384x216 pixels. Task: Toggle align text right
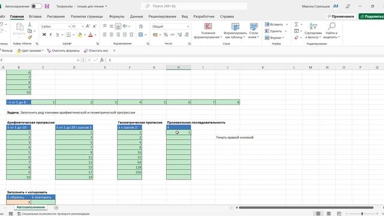point(118,35)
